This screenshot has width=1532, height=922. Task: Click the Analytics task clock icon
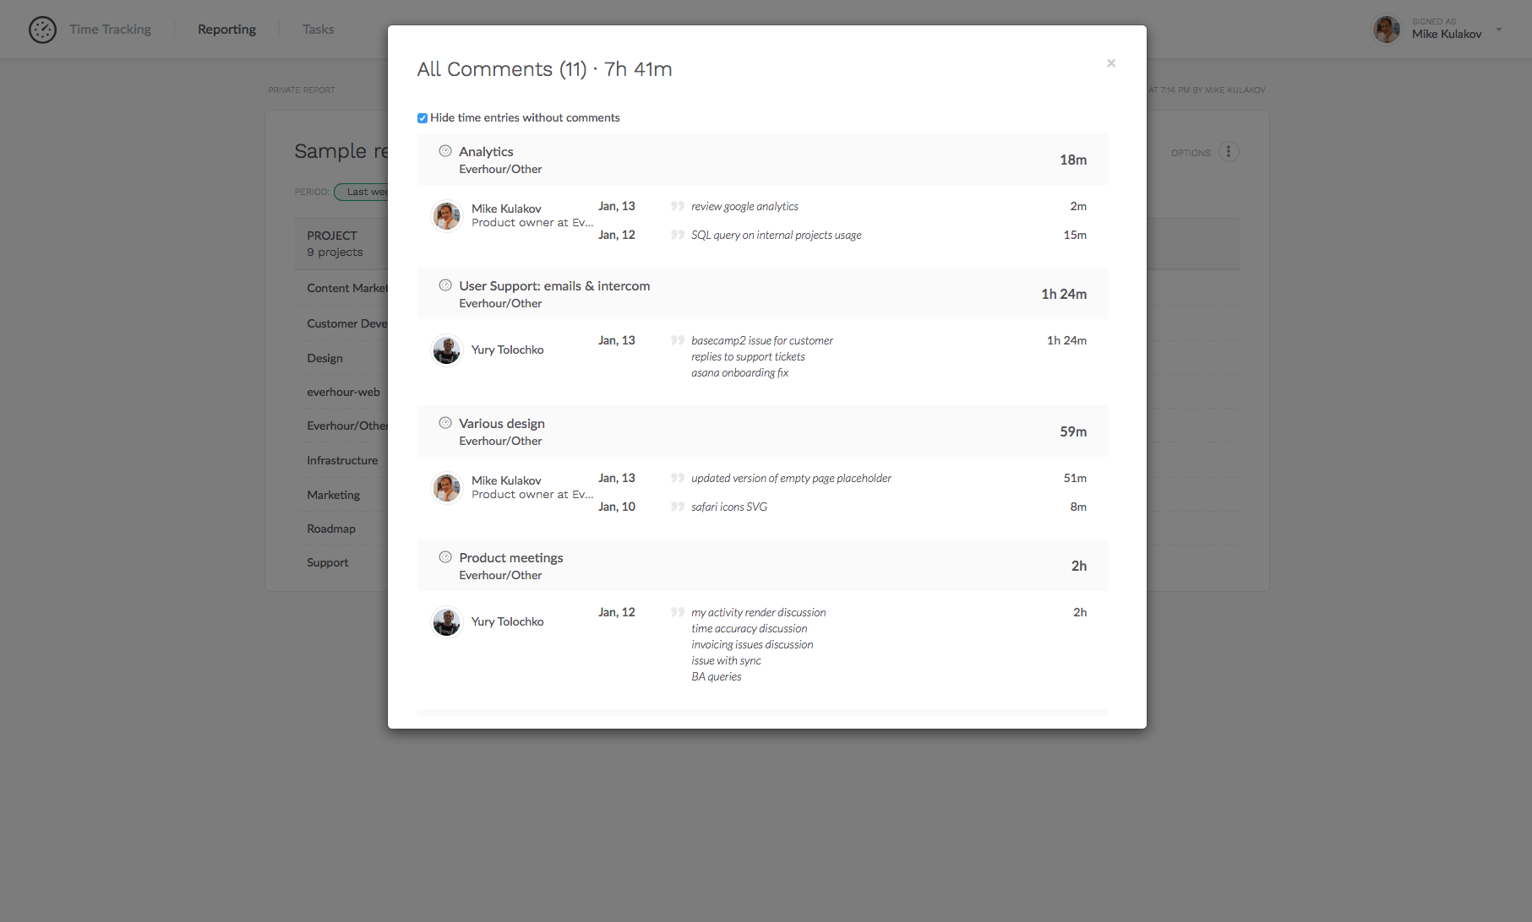445,151
